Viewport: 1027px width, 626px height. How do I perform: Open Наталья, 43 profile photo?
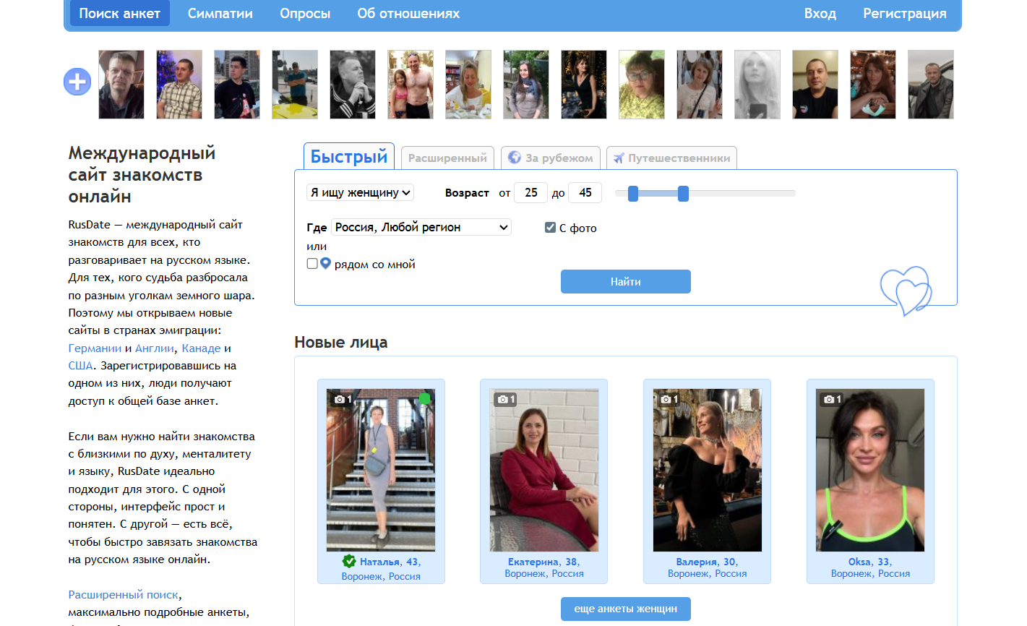pos(381,470)
